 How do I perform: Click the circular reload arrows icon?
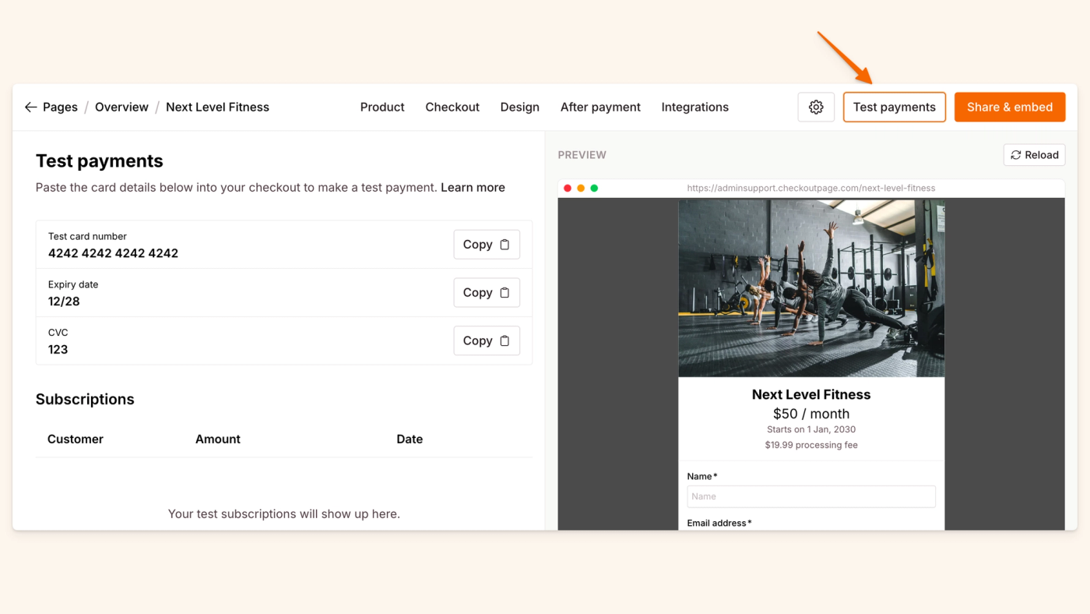(1015, 155)
